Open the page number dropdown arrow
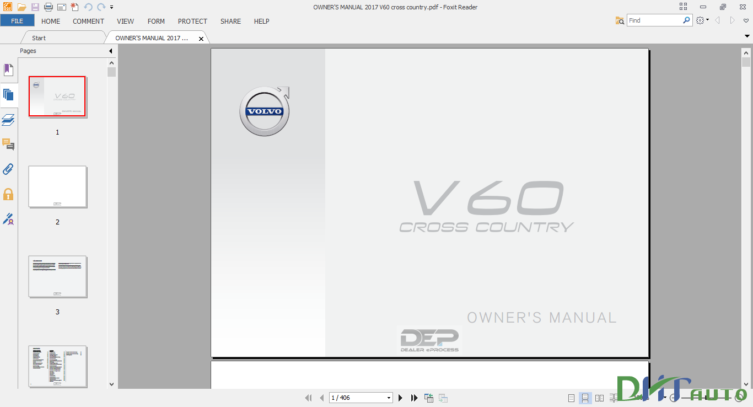Screen dimensions: 753x407 [389, 398]
